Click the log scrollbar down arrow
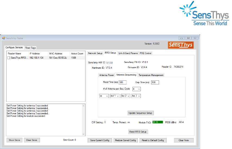 (84, 134)
